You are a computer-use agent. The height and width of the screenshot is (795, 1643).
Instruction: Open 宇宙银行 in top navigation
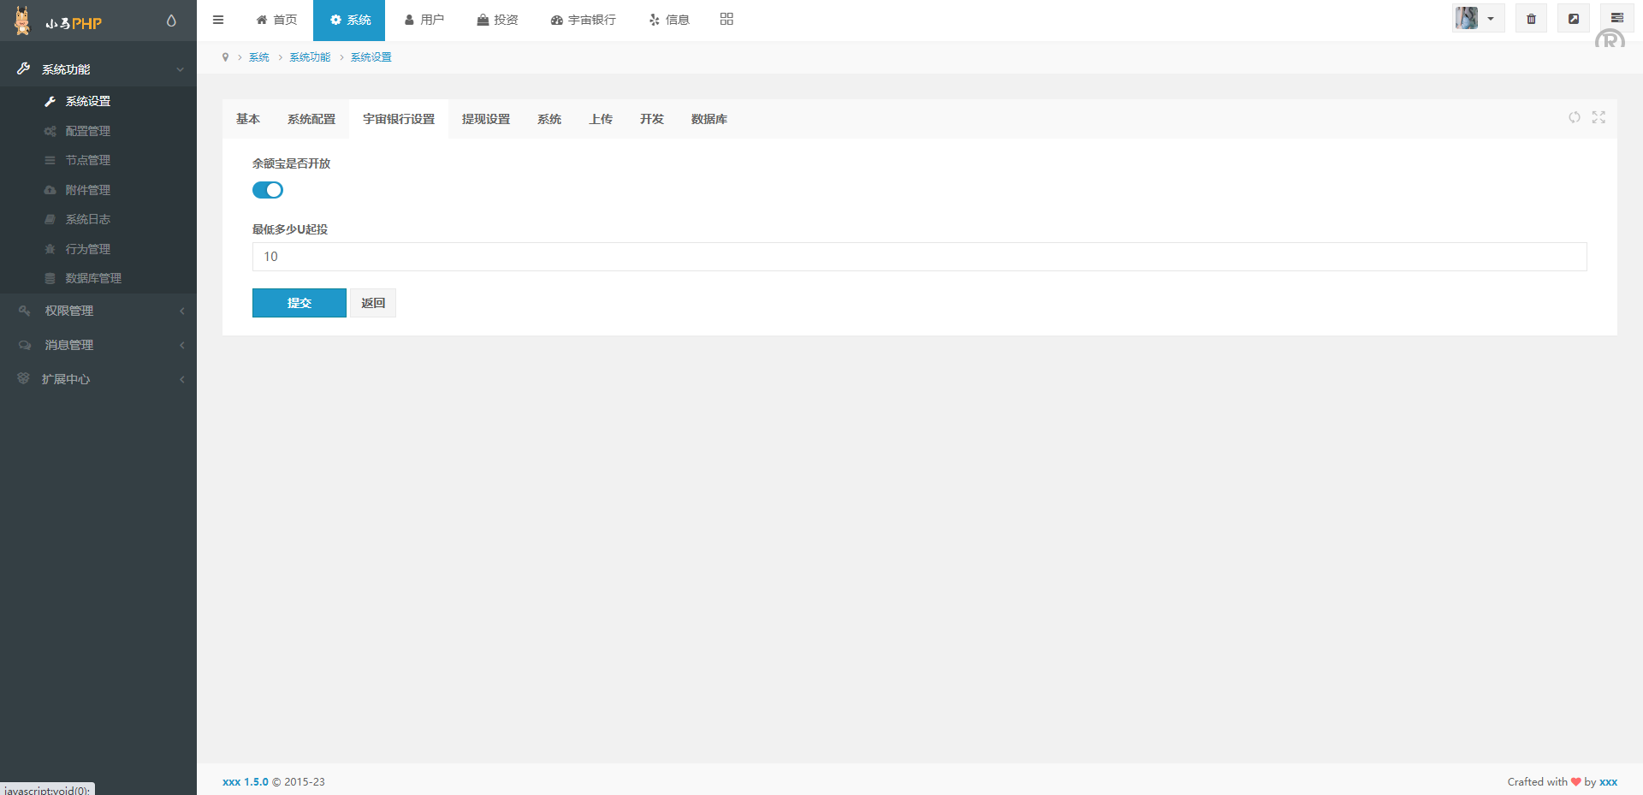click(x=583, y=20)
